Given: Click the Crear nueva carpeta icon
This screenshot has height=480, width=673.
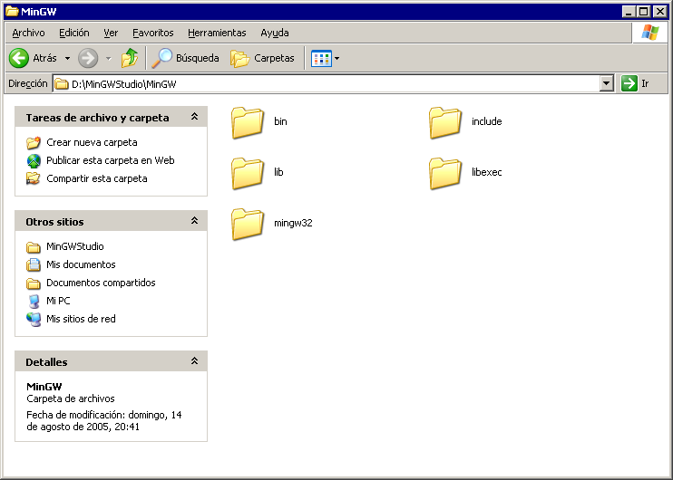Looking at the screenshot, I should coord(34,143).
